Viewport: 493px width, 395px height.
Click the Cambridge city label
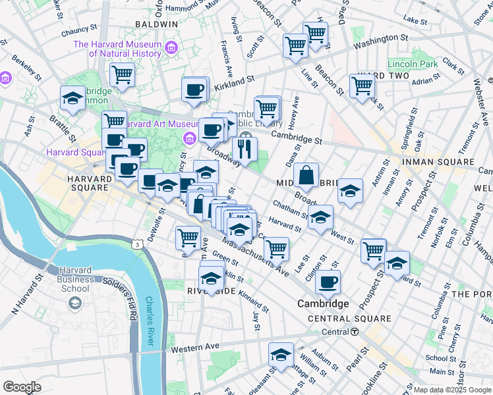(323, 303)
